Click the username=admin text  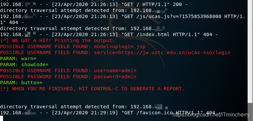115,71
